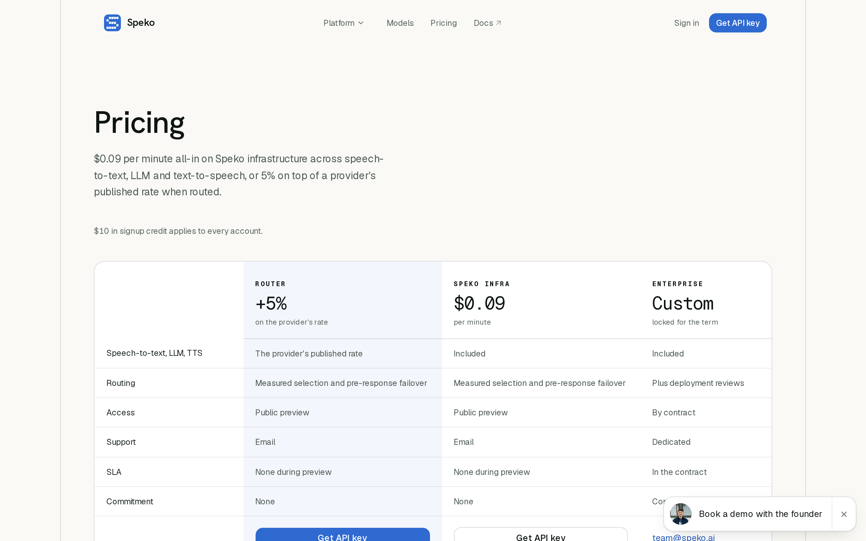Image resolution: width=866 pixels, height=541 pixels.
Task: Select the Custom price text
Action: [683, 304]
